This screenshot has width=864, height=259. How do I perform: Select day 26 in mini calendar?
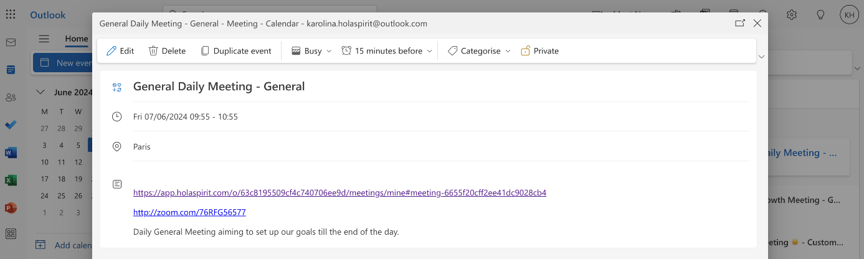coord(78,195)
